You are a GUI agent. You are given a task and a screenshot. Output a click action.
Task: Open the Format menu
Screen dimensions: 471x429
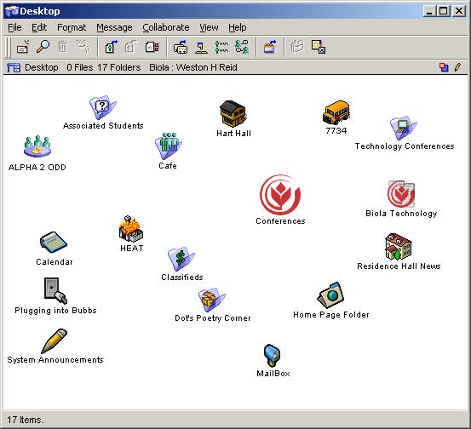coord(72,27)
